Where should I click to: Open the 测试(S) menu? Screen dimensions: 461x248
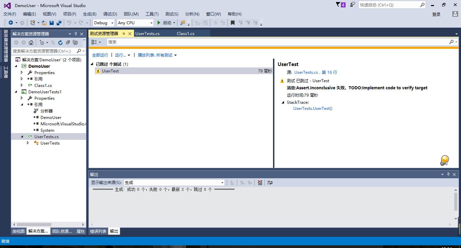[172, 14]
